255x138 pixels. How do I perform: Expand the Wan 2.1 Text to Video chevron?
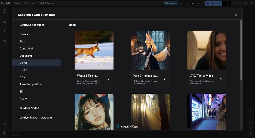108,79
